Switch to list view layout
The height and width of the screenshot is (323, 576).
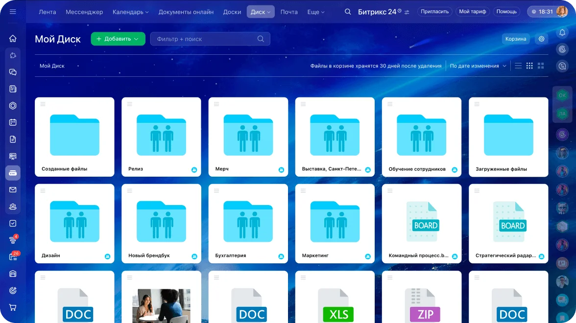(518, 66)
